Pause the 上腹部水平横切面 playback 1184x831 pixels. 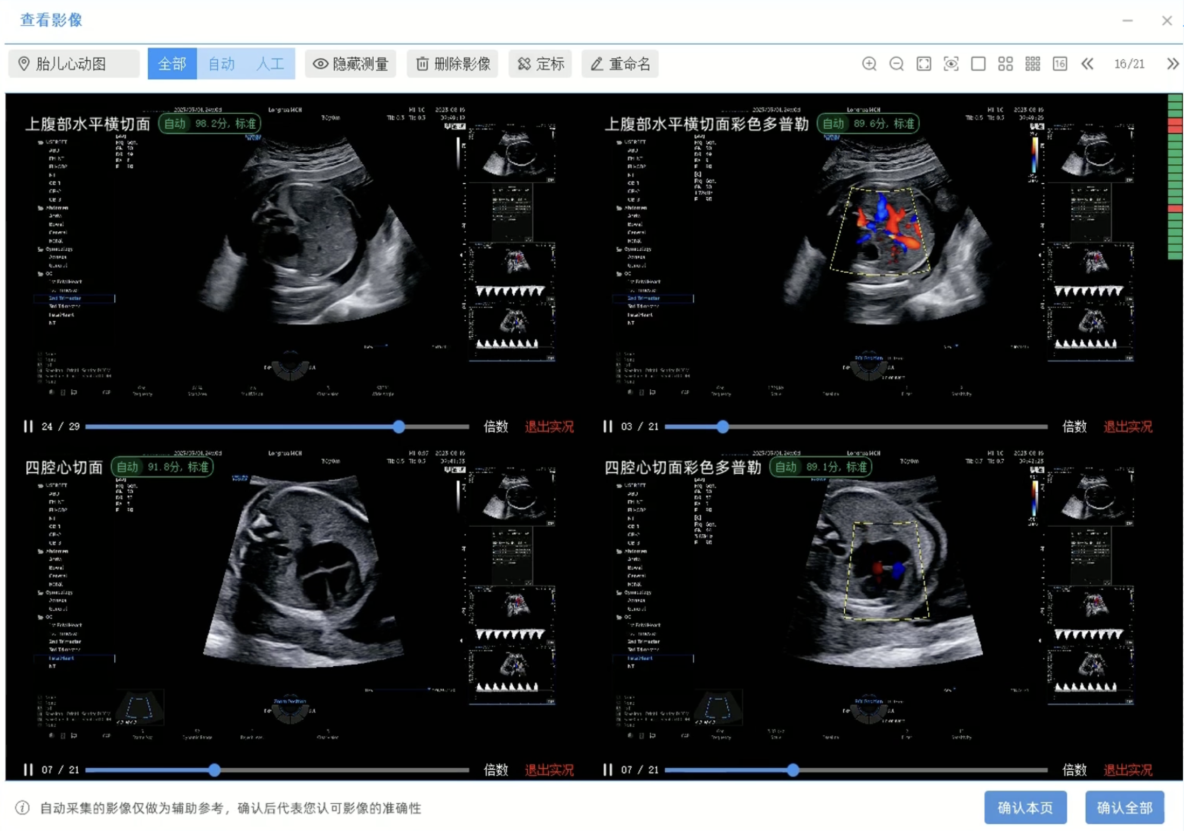(28, 427)
